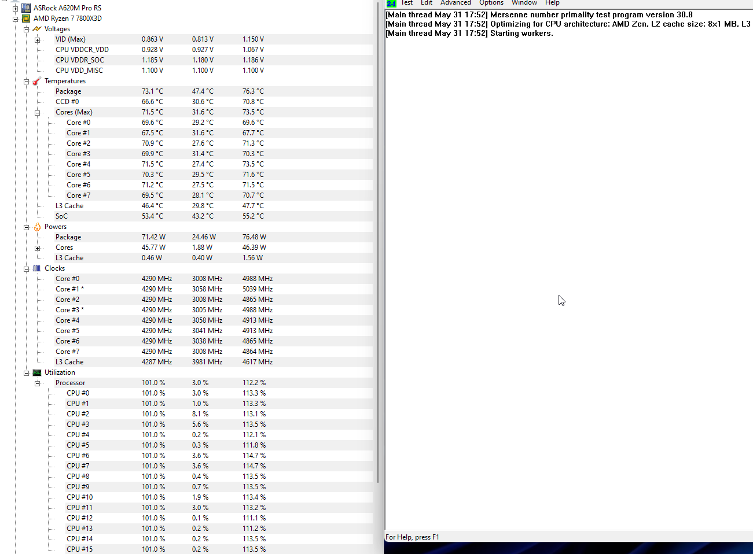Click the 'Optimizing for CPU architecture' log line
The width and height of the screenshot is (753, 554).
click(568, 24)
